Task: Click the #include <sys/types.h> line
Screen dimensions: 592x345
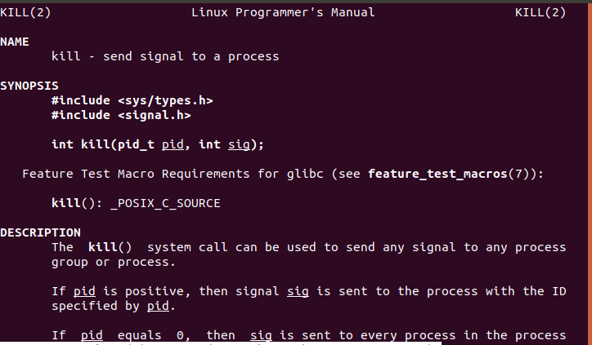Action: click(x=132, y=100)
